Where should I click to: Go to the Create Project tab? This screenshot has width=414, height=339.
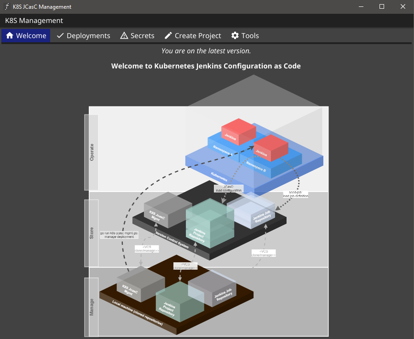pos(193,35)
